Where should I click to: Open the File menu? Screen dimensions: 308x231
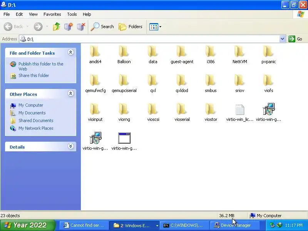[7, 14]
